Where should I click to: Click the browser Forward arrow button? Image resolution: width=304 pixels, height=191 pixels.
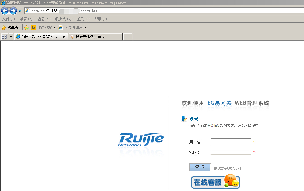13,11
